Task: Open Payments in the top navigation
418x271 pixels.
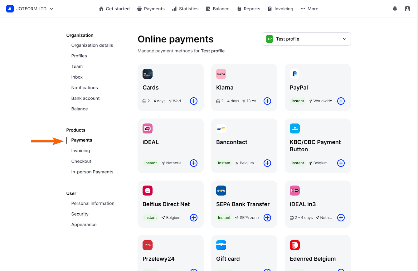Action: click(151, 9)
